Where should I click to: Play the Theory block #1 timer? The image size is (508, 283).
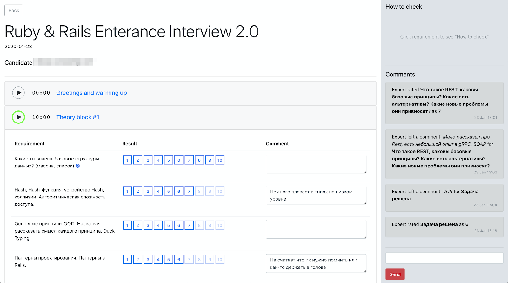coord(18,117)
